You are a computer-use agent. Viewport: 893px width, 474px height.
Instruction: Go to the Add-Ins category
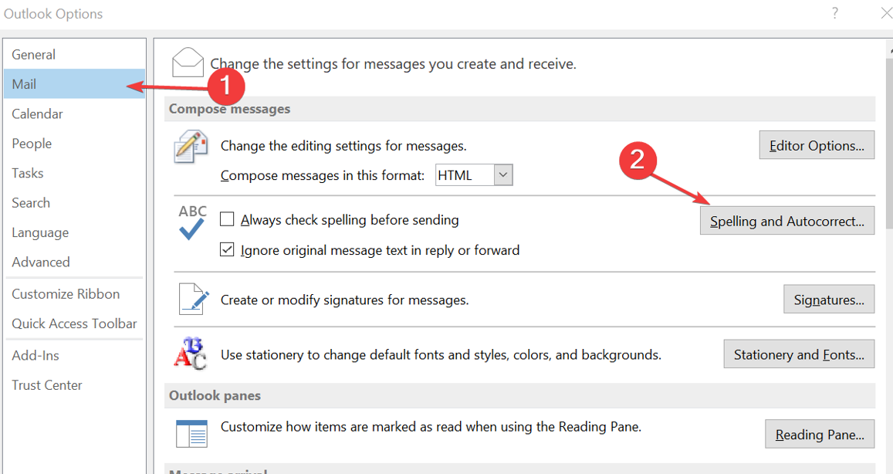74,355
